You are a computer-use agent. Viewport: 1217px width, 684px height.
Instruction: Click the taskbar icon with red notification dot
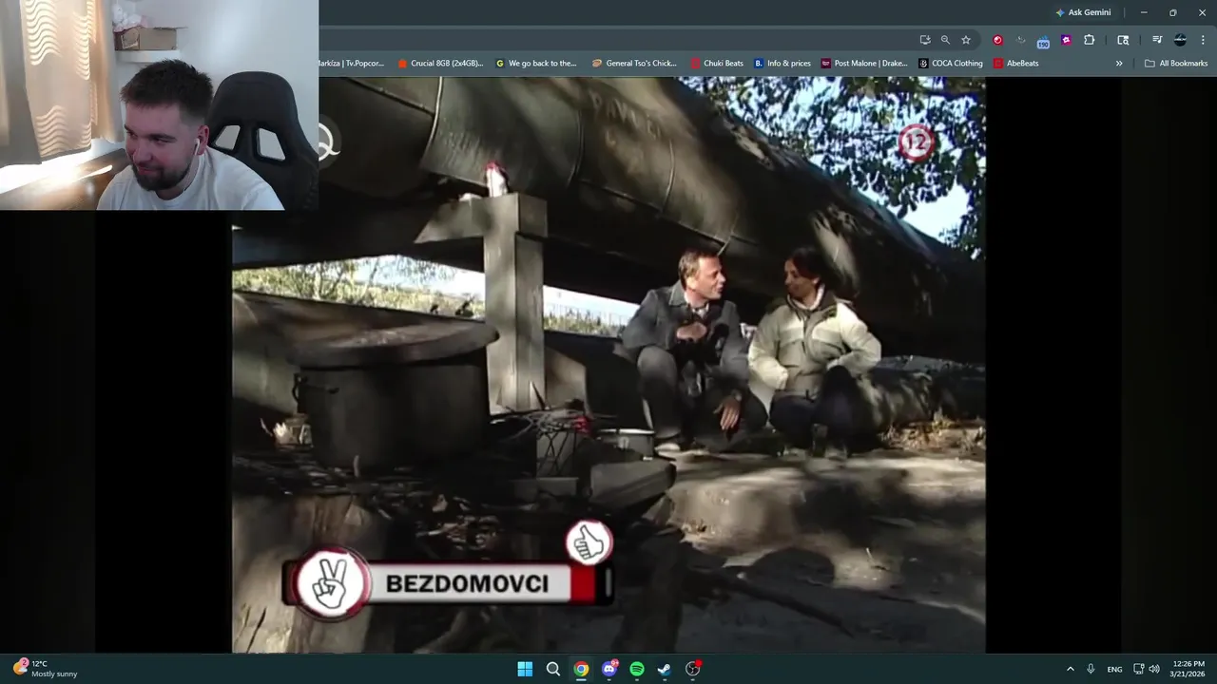coord(693,669)
